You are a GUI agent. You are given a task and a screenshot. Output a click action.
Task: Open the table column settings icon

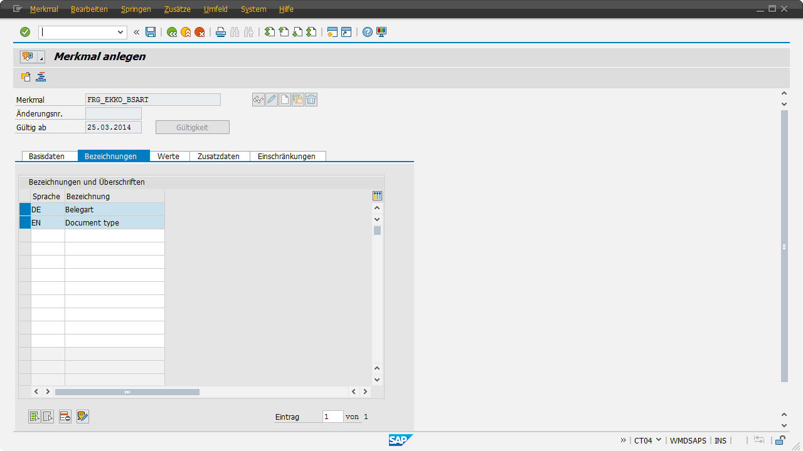377,196
